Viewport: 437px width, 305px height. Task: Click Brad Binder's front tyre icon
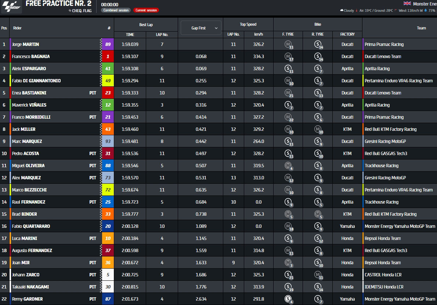click(289, 214)
